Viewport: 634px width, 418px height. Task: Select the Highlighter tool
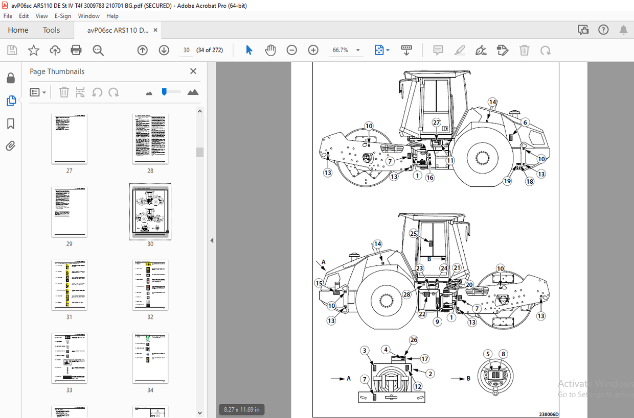[459, 50]
